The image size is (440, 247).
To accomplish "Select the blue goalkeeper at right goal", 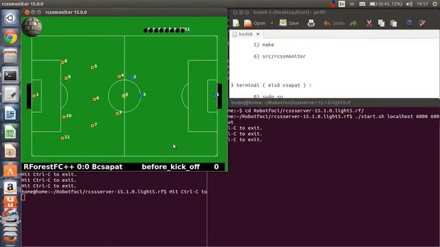I will click(x=214, y=96).
